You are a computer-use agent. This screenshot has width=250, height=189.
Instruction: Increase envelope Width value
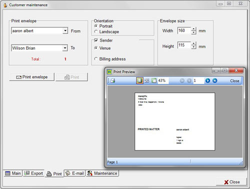tap(193, 29)
